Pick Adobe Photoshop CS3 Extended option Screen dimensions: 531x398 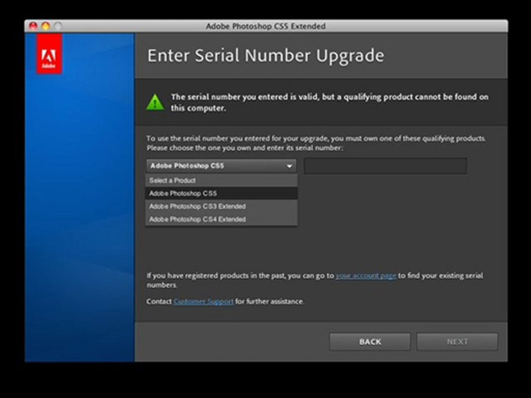[x=221, y=206]
